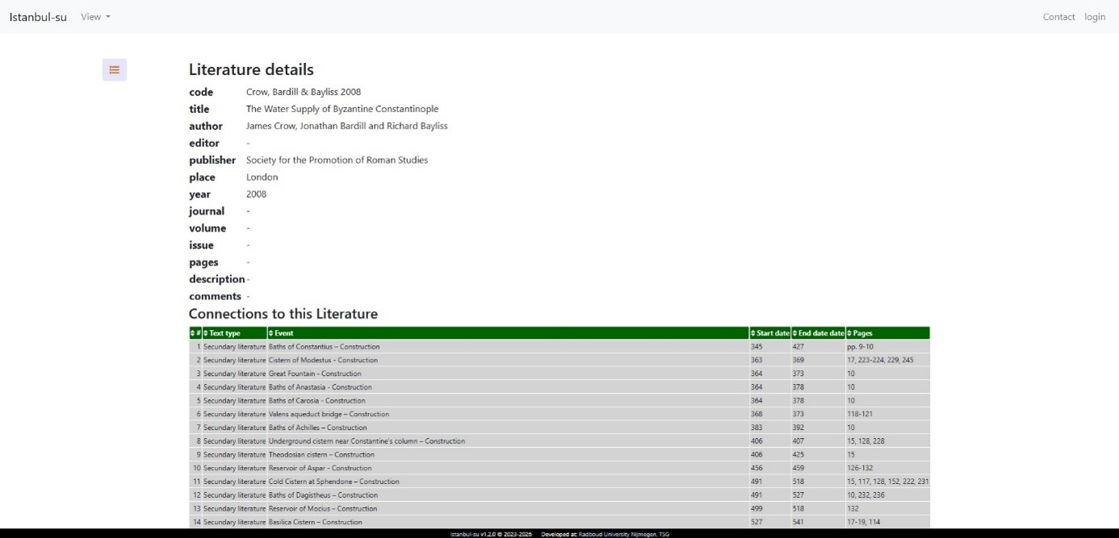Click end date 541 in Basilica Cistern row
The height and width of the screenshot is (538, 1119).
(798, 522)
